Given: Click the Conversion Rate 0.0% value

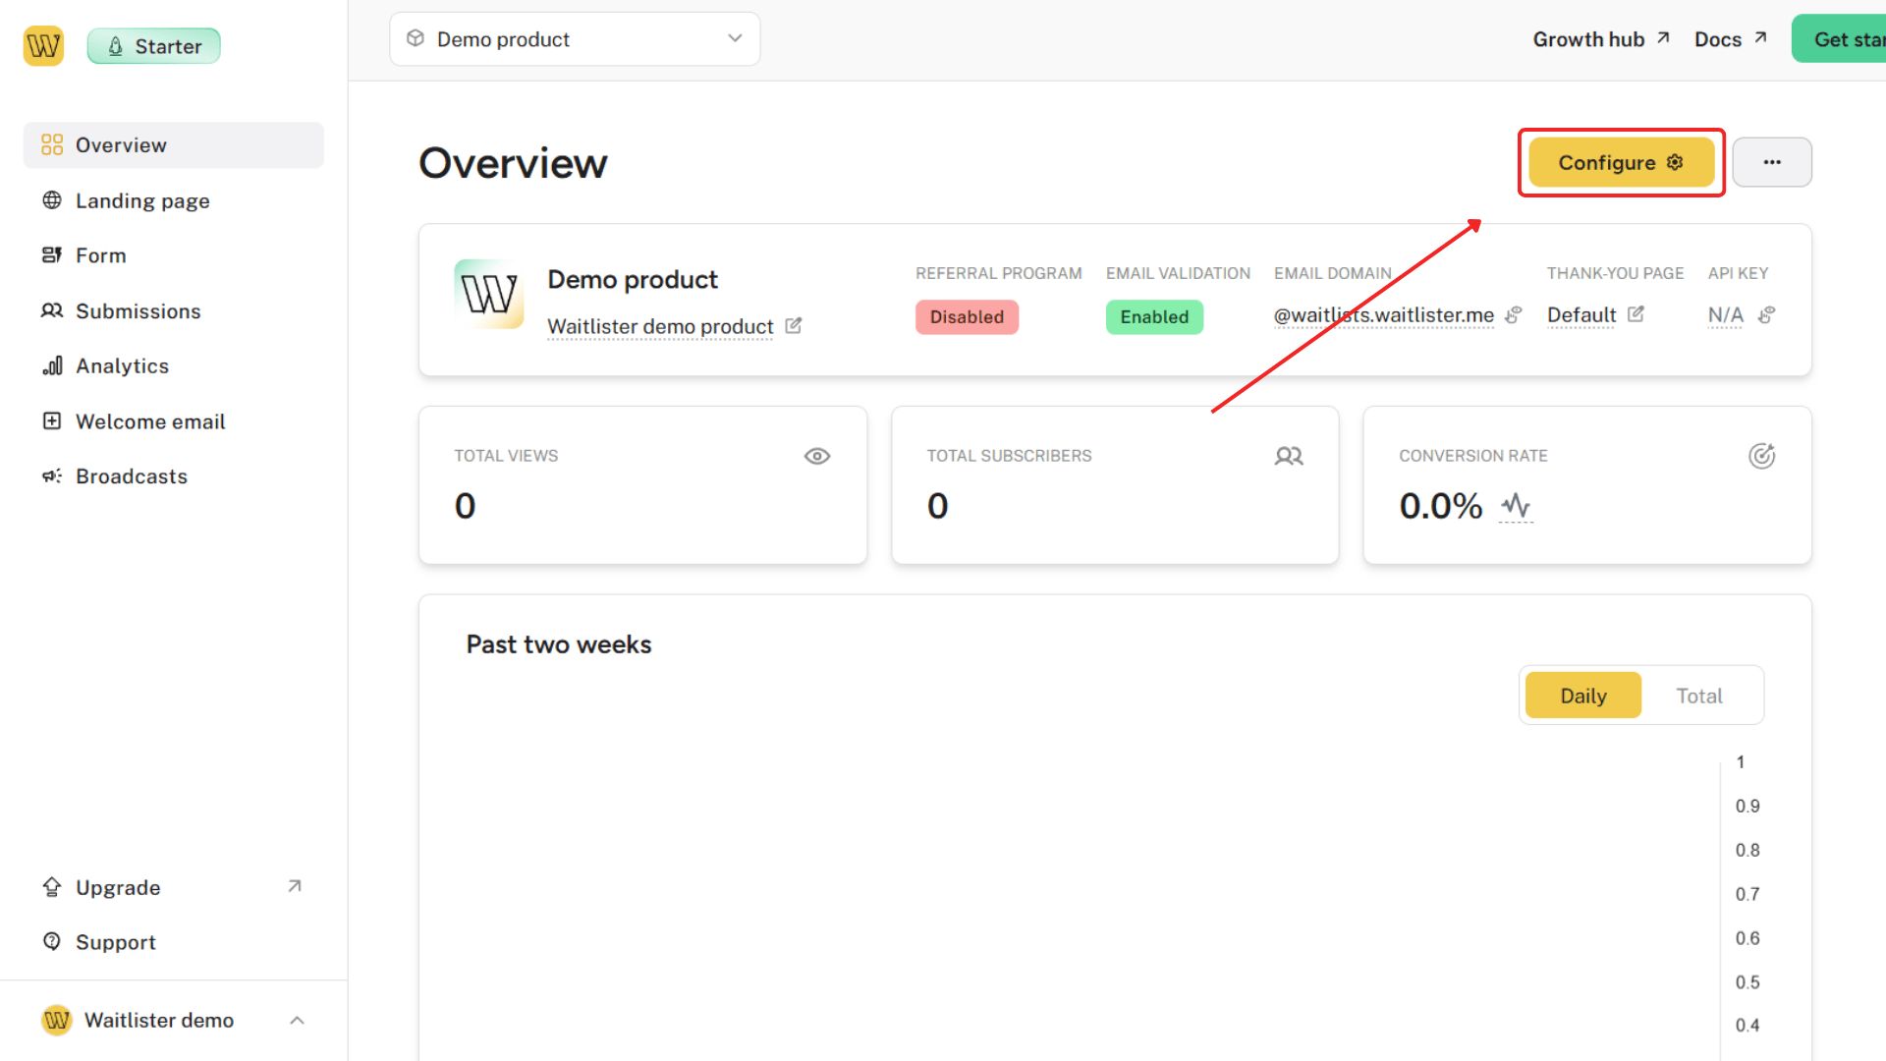Looking at the screenshot, I should click(x=1440, y=506).
